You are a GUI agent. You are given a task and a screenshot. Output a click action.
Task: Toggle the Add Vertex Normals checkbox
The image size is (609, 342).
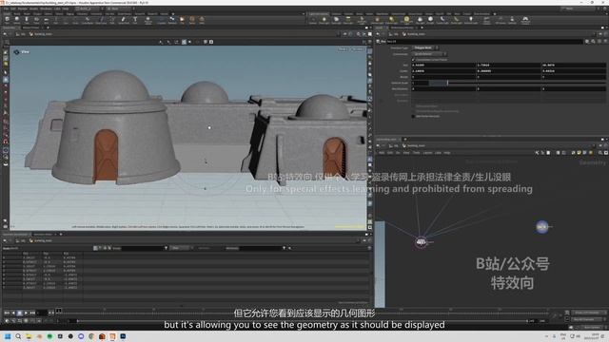coord(413,116)
